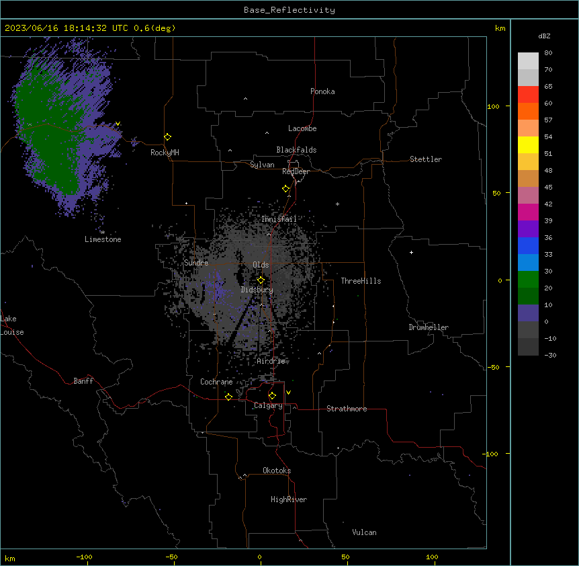Click the -30 value in the dBZ legend
The height and width of the screenshot is (566, 579).
coord(550,355)
